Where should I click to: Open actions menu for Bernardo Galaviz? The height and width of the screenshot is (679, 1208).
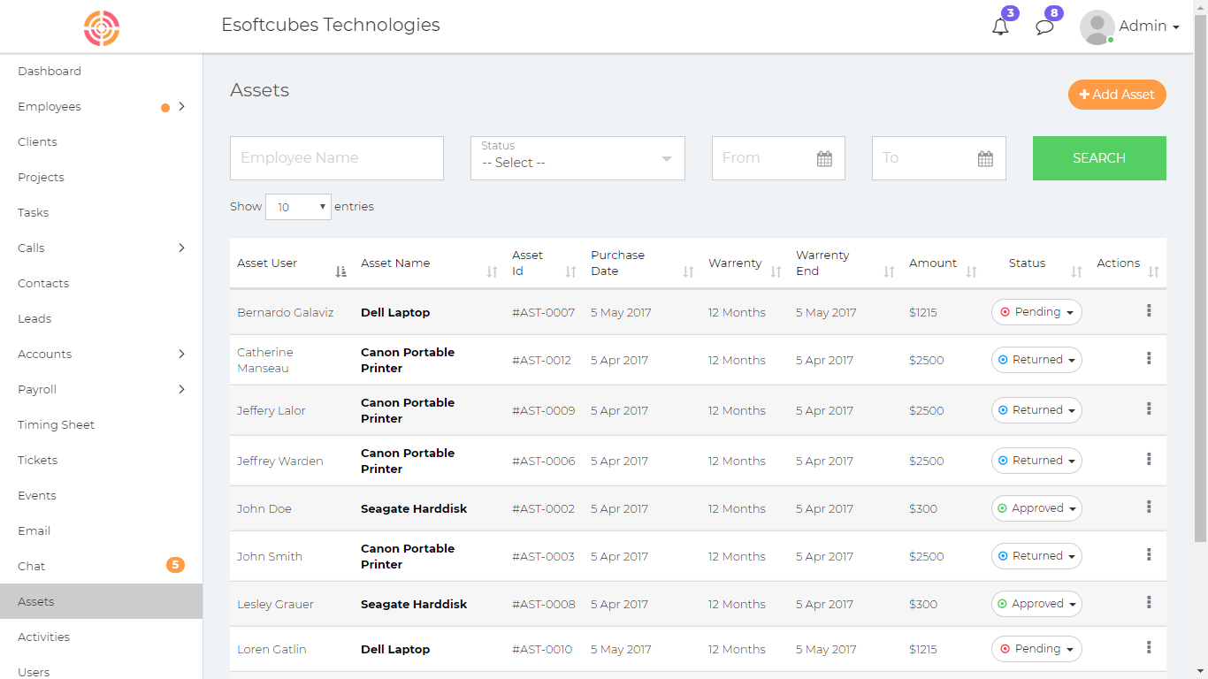[x=1149, y=310]
